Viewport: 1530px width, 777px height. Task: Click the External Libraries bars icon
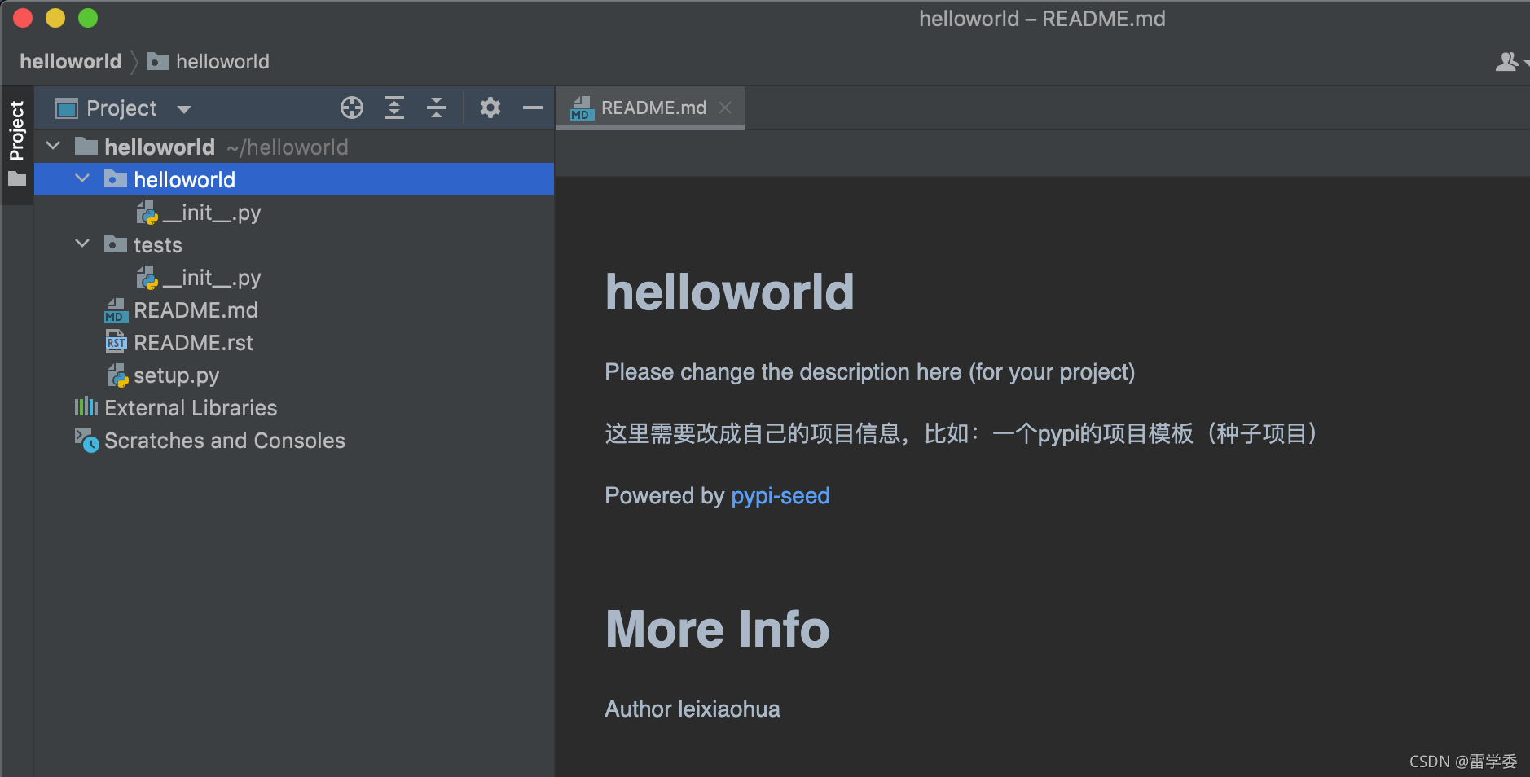click(x=86, y=406)
